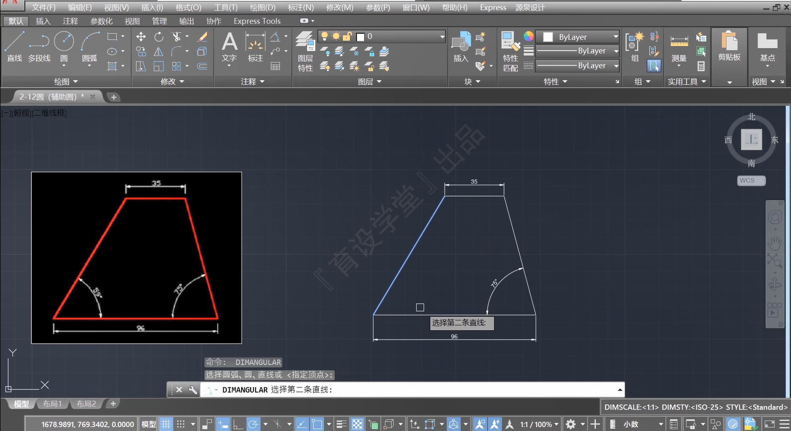Select the Rotate tool icon
Viewport: 791px width, 431px height.
159,37
